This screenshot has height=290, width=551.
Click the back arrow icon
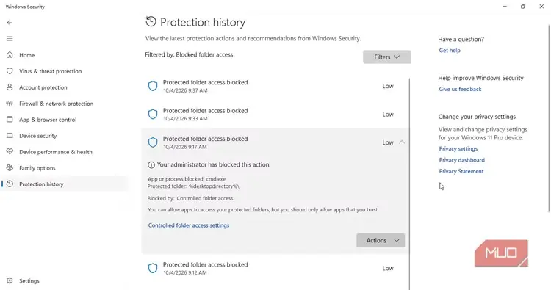10,23
